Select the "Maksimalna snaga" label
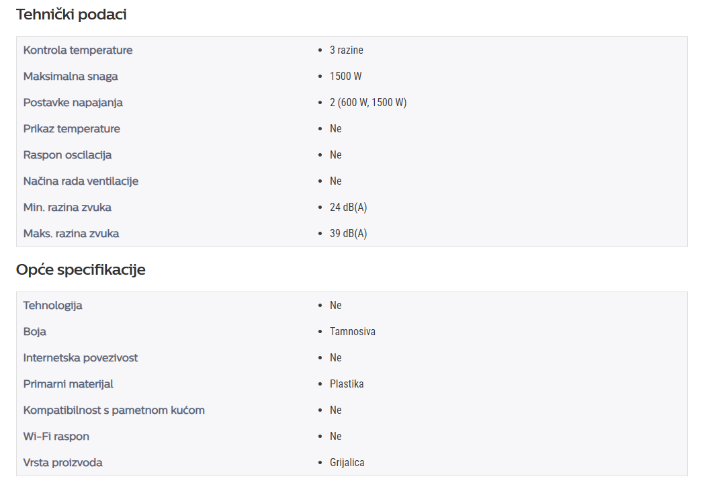 point(71,77)
